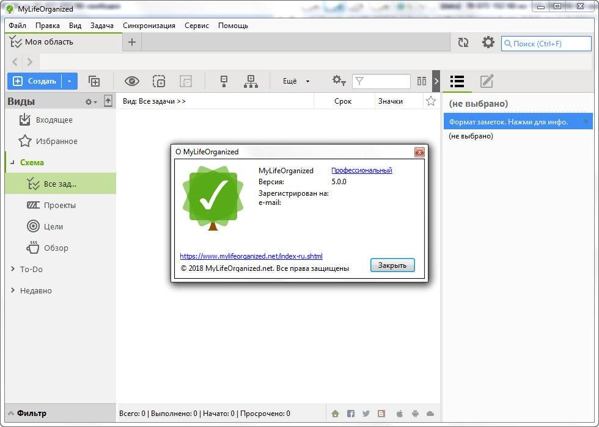Image resolution: width=599 pixels, height=427 pixels.
Task: Click the Android icon in status bar
Action: pos(415,414)
